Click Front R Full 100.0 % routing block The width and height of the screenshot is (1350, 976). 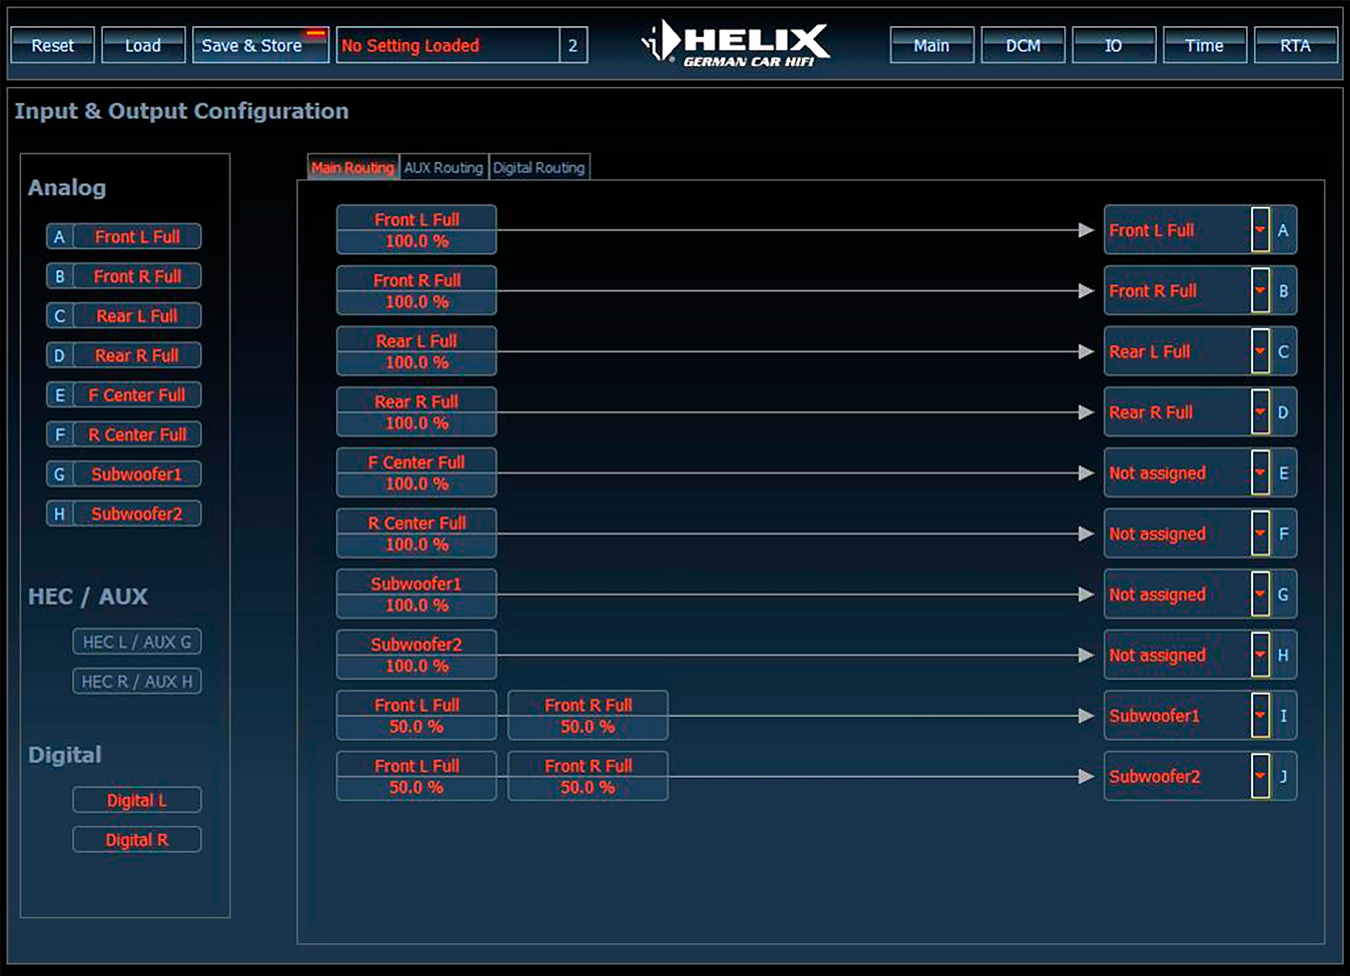click(x=417, y=290)
